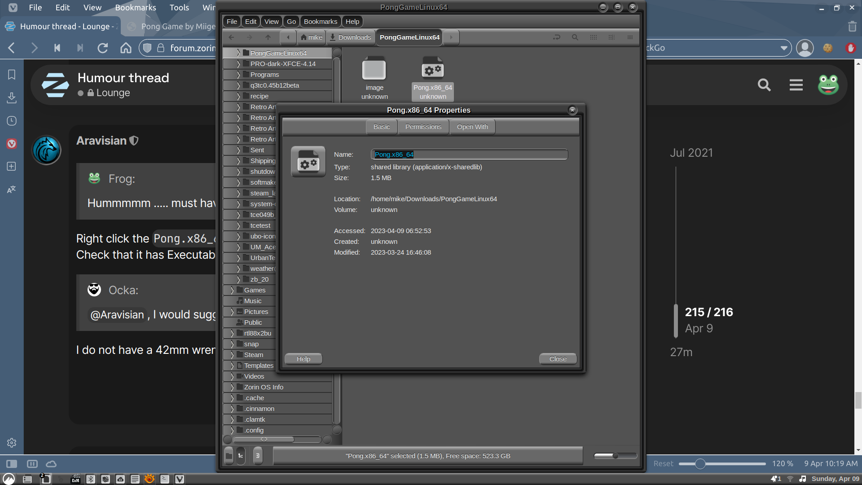This screenshot has width=862, height=485.
Task: Expand the PongGameLinux64 tree folder
Action: coord(238,53)
